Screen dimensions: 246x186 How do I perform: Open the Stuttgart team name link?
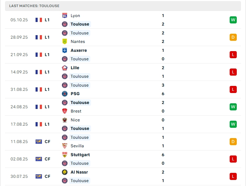[x=80, y=155]
